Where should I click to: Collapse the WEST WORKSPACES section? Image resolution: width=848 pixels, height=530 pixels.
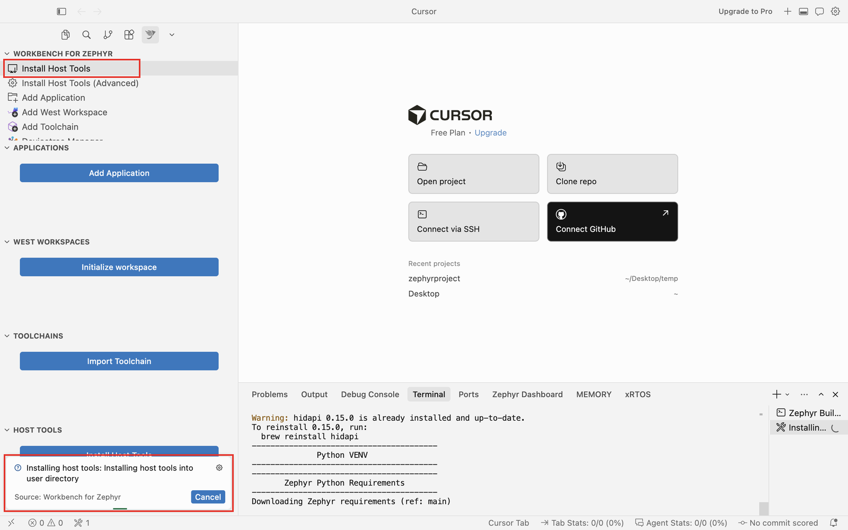pos(7,242)
